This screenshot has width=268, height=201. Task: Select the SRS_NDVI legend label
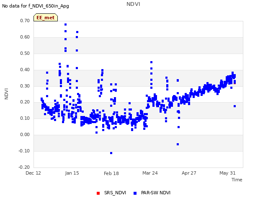click(115, 193)
